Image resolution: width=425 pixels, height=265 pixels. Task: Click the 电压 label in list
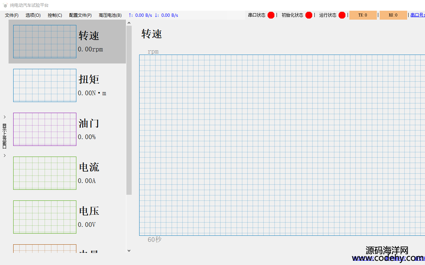pyautogui.click(x=89, y=211)
